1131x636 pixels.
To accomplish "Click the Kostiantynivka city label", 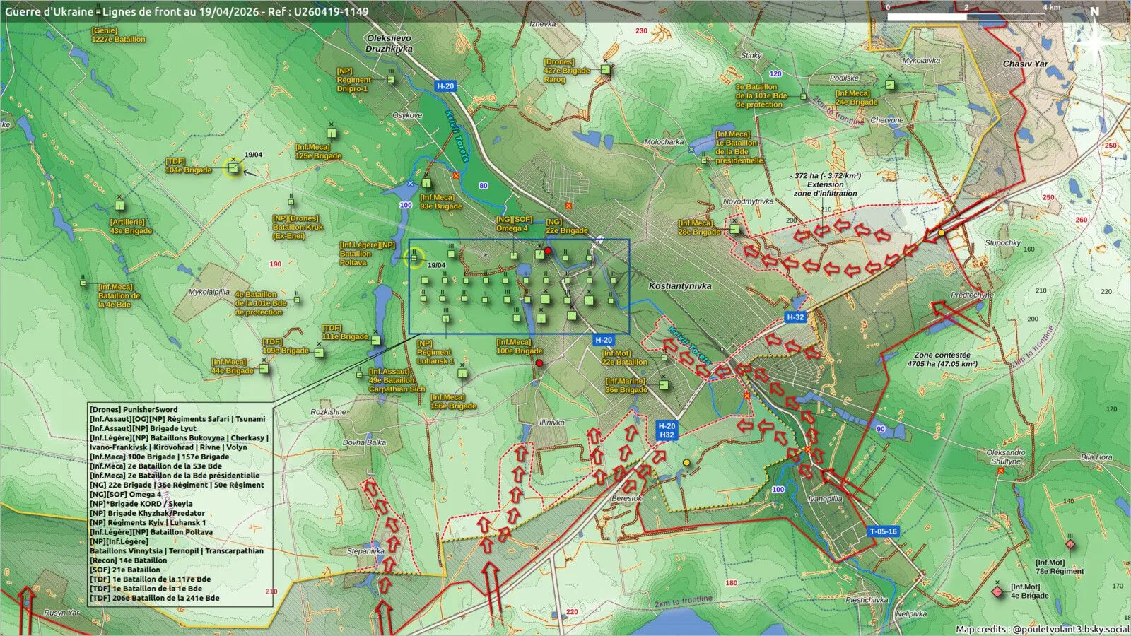I will click(x=680, y=286).
